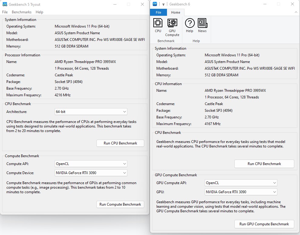Expand the Architecture 64-bit dropdown

pyautogui.click(x=91, y=112)
